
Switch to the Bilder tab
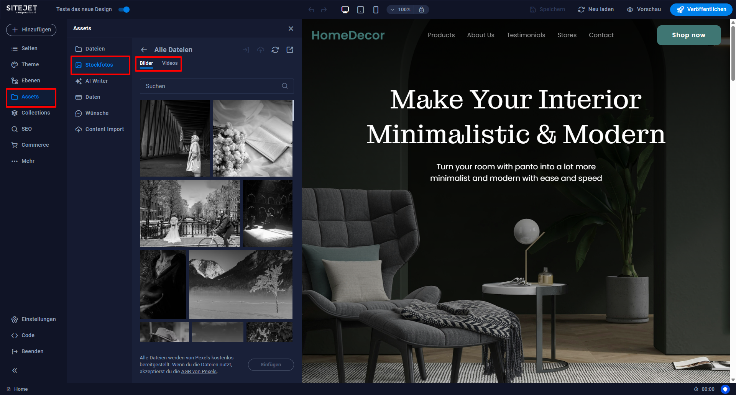click(x=146, y=63)
